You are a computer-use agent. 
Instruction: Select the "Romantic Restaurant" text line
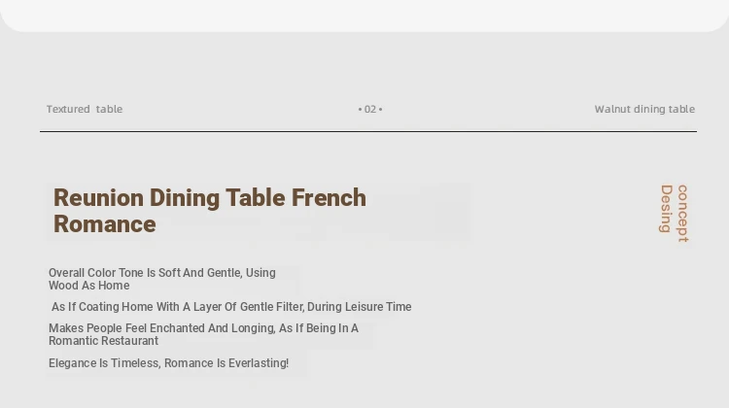103,341
